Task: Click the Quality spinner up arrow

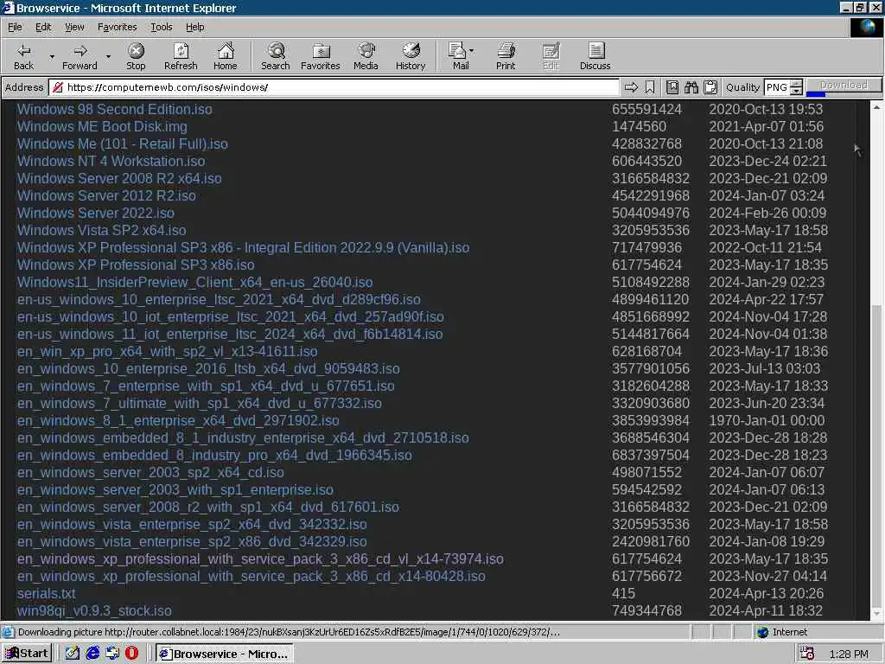Action: click(796, 84)
